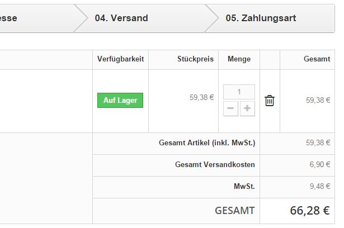Click the Menge quantity input field
This screenshot has height=228, width=344.
[x=239, y=92]
